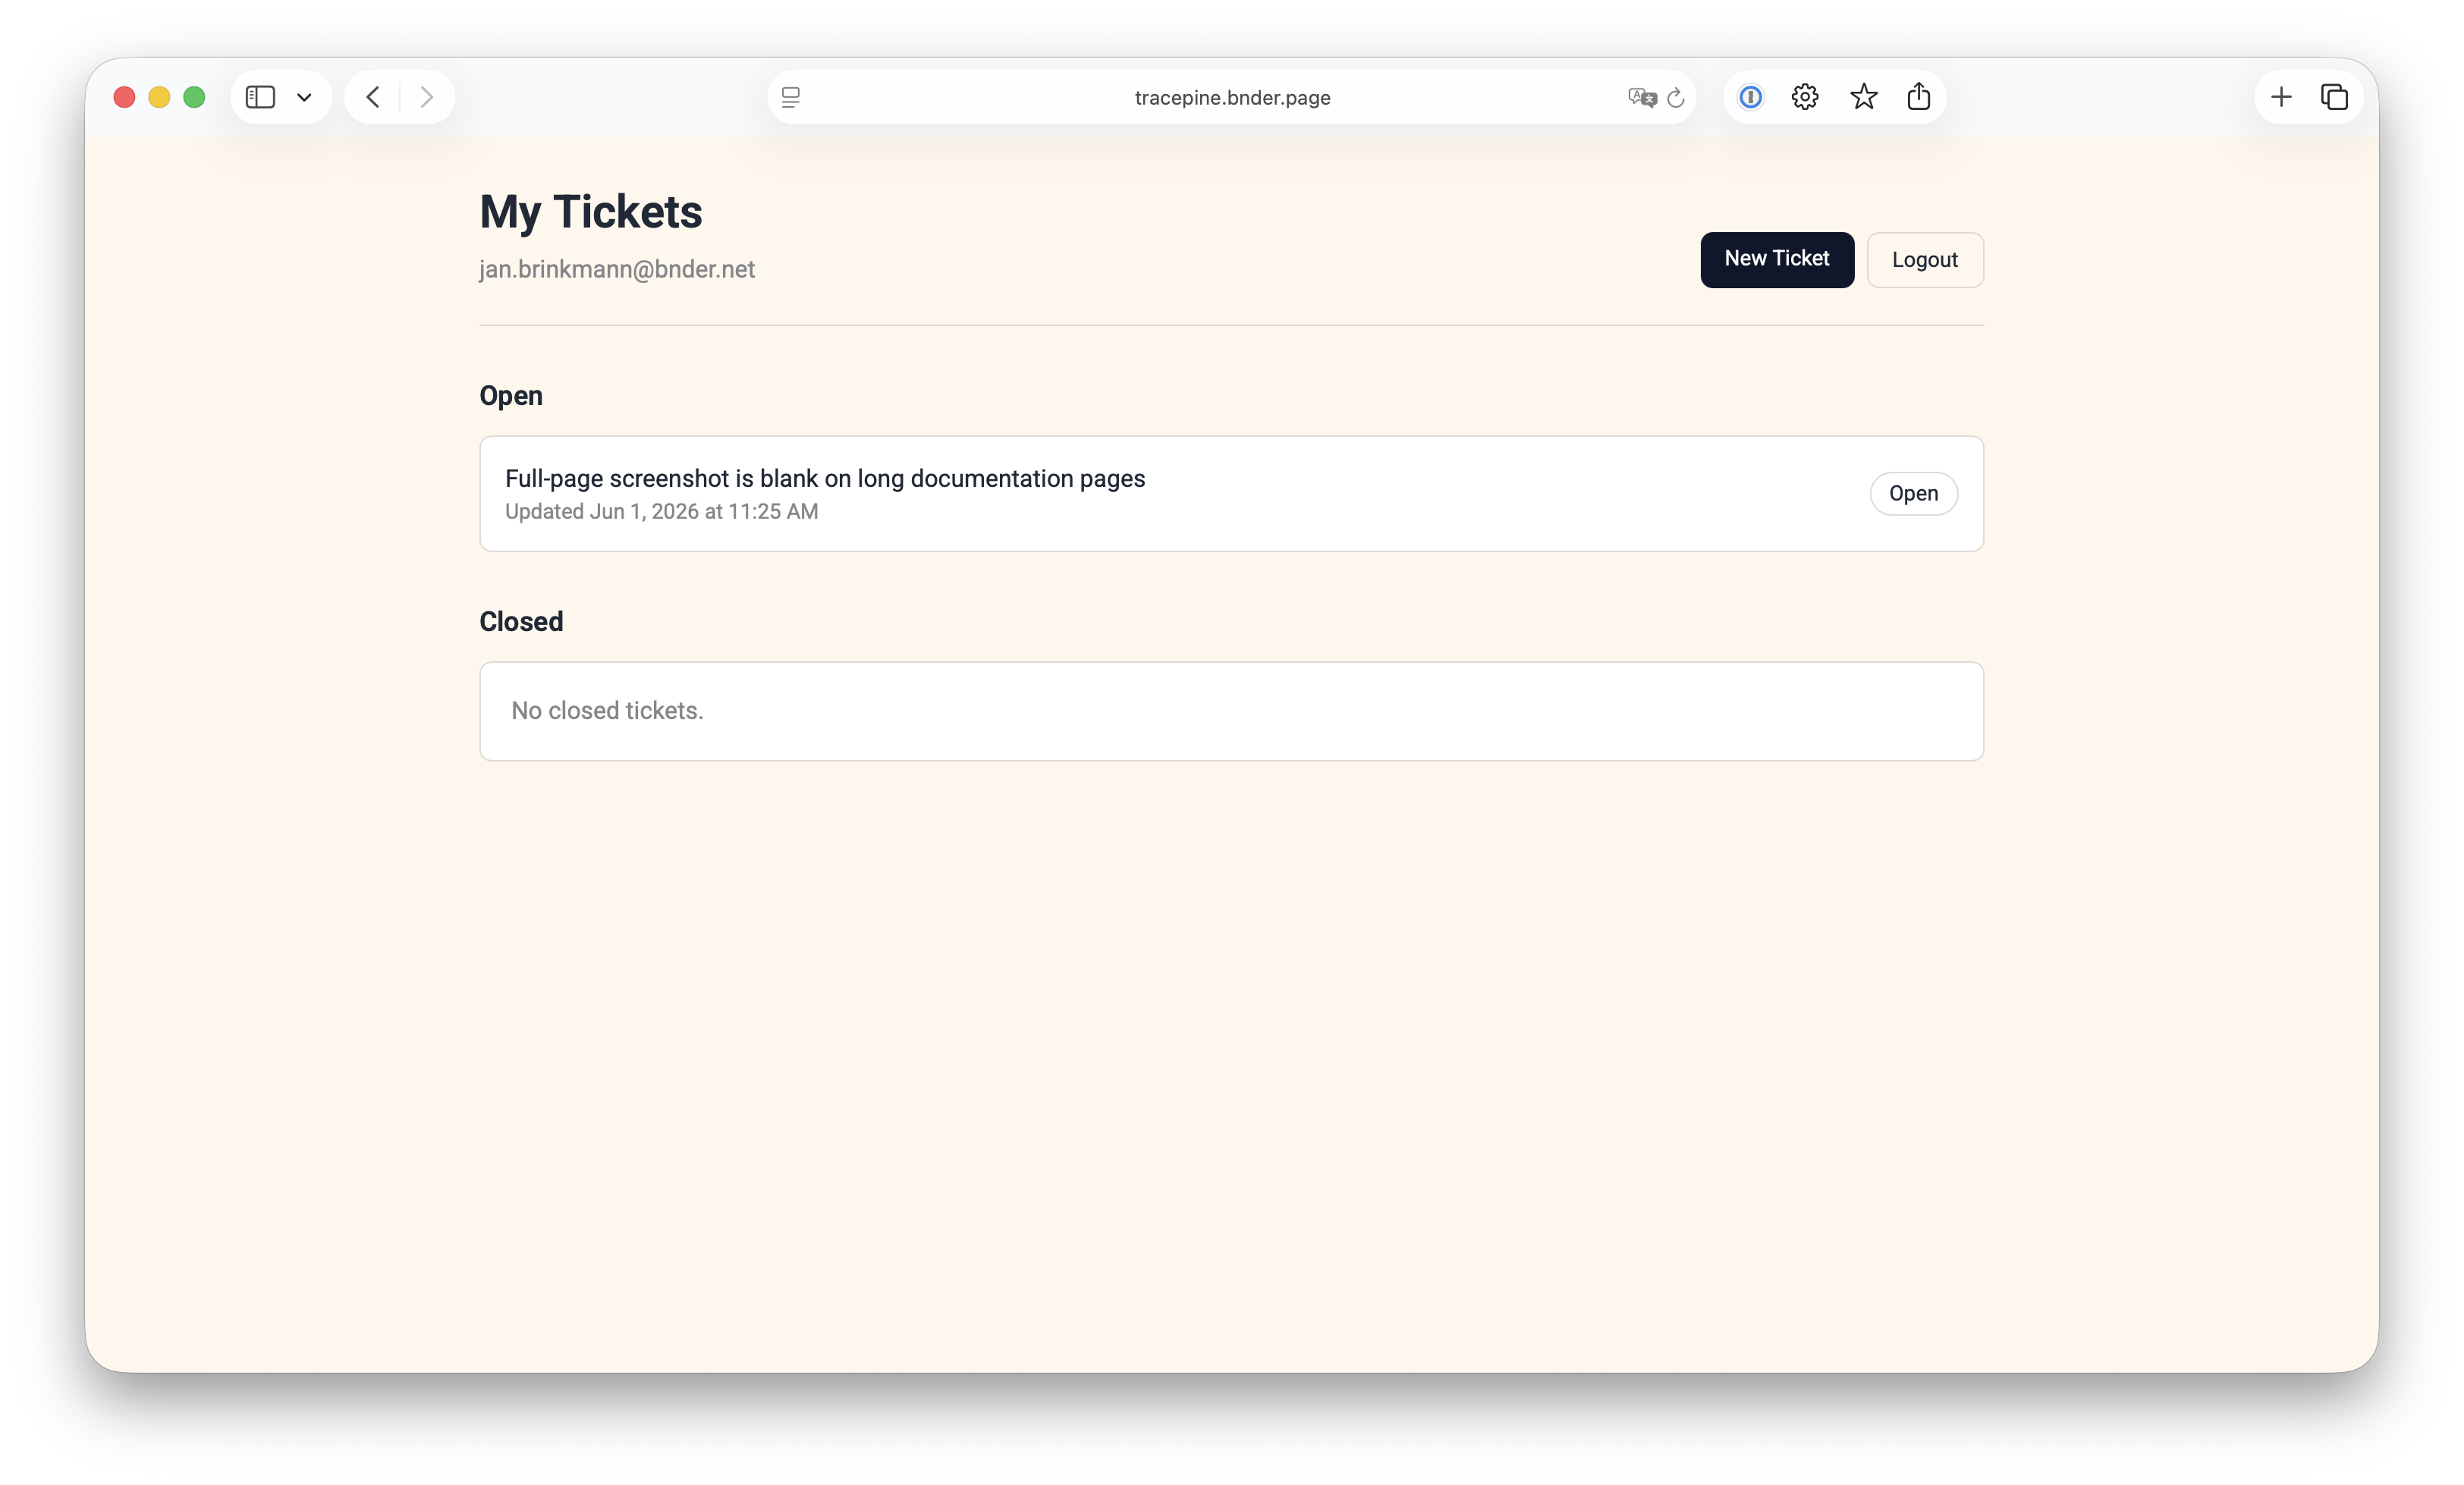
Task: Open a new tab with plus icon
Action: tap(2281, 97)
